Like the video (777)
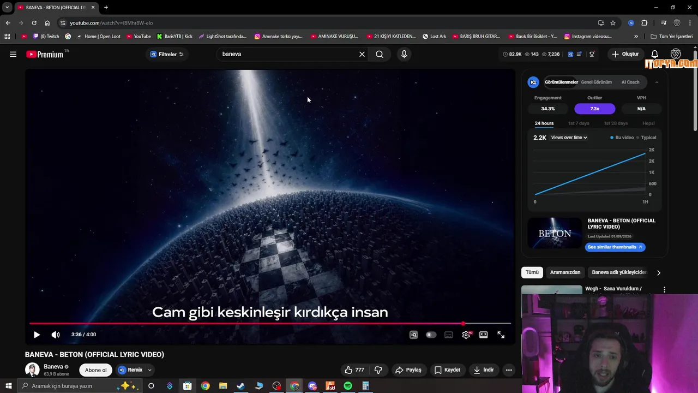The width and height of the screenshot is (698, 393). click(x=354, y=370)
